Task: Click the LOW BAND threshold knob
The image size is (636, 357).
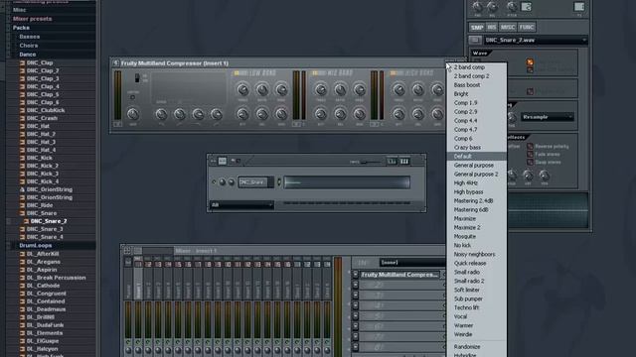Action: 242,89
